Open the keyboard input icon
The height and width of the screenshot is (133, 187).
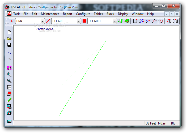(x=9, y=121)
